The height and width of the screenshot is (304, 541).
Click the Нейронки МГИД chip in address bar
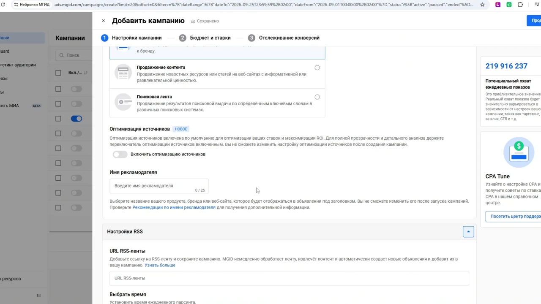coord(31,5)
